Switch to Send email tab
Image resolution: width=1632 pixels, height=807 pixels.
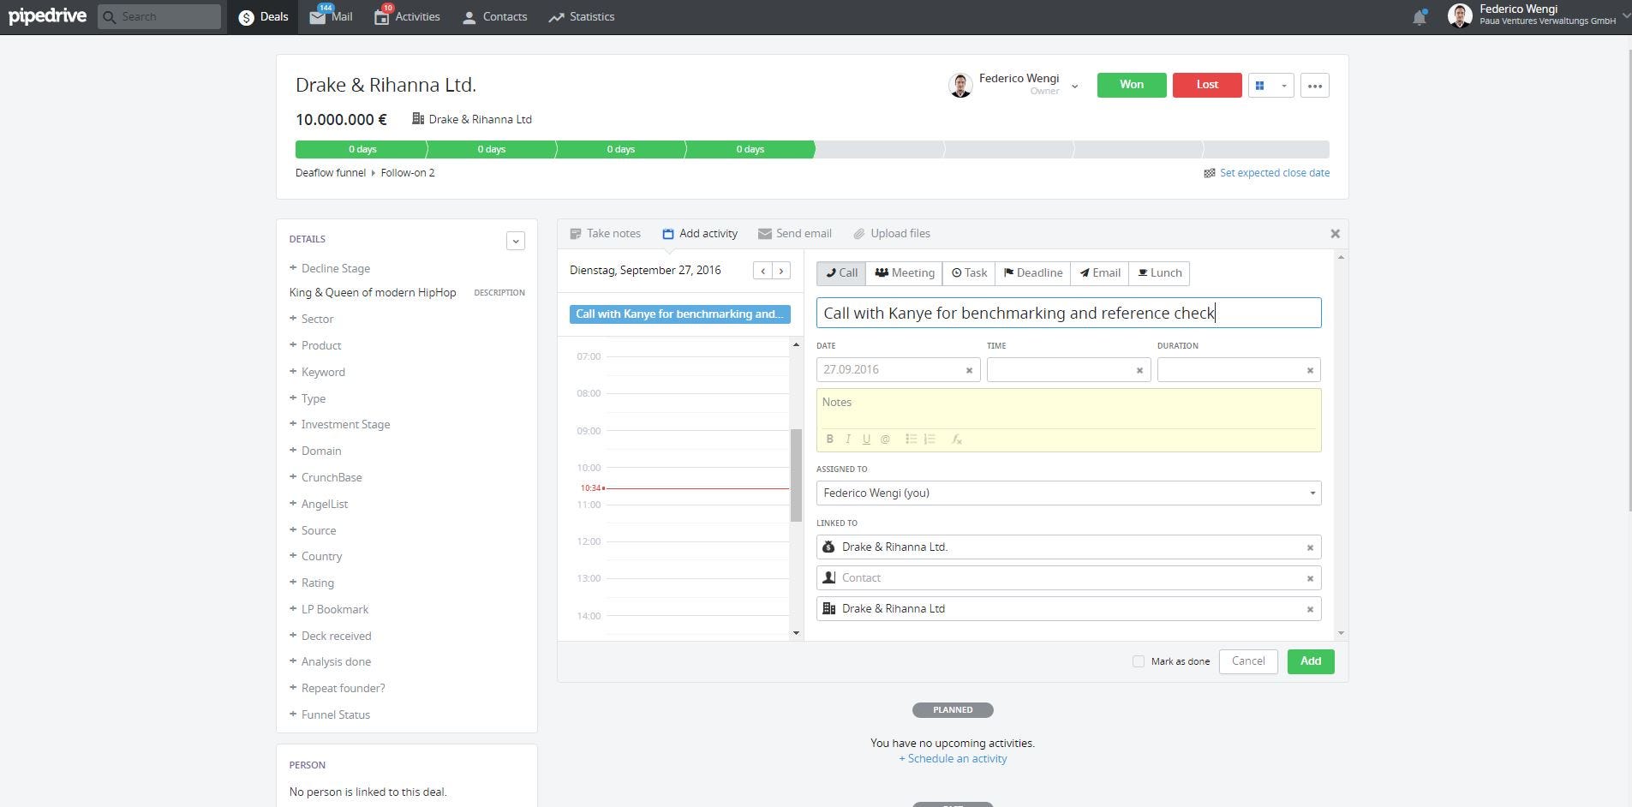coord(795,233)
